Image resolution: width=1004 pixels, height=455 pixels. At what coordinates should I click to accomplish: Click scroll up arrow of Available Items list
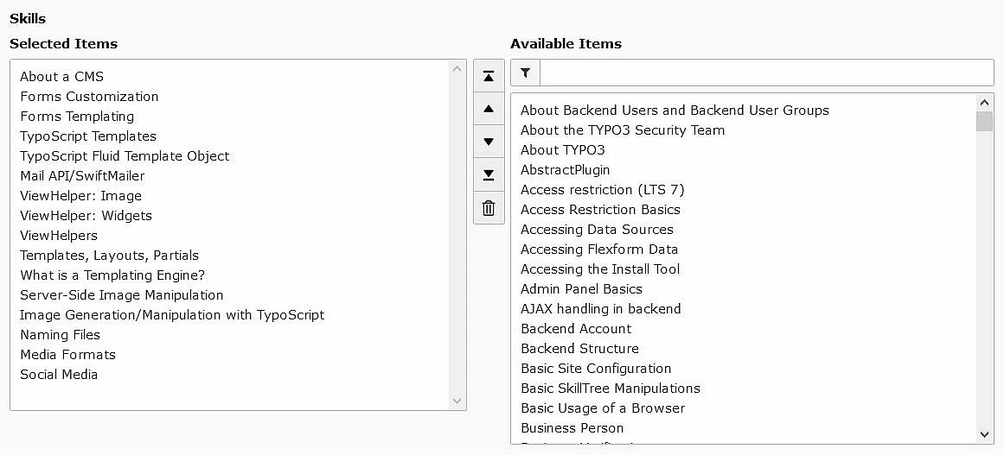point(984,103)
